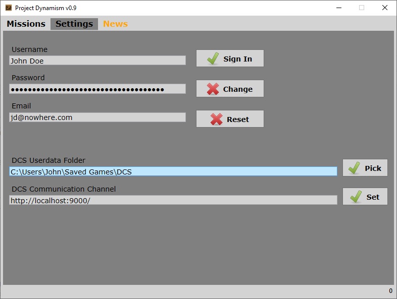Minimize the Project Dynamism window
The height and width of the screenshot is (299, 397).
337,8
